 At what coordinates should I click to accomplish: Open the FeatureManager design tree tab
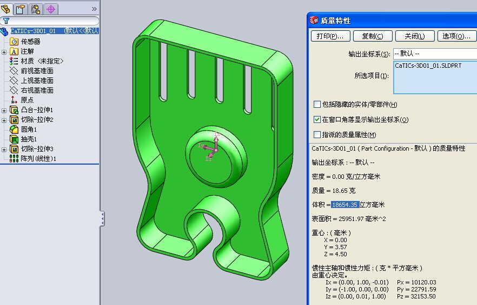coord(6,8)
